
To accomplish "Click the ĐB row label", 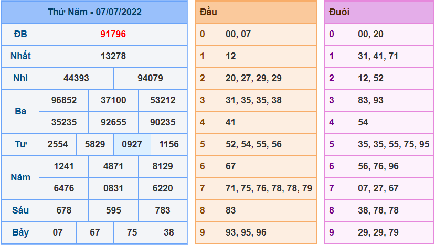I will pos(20,34).
